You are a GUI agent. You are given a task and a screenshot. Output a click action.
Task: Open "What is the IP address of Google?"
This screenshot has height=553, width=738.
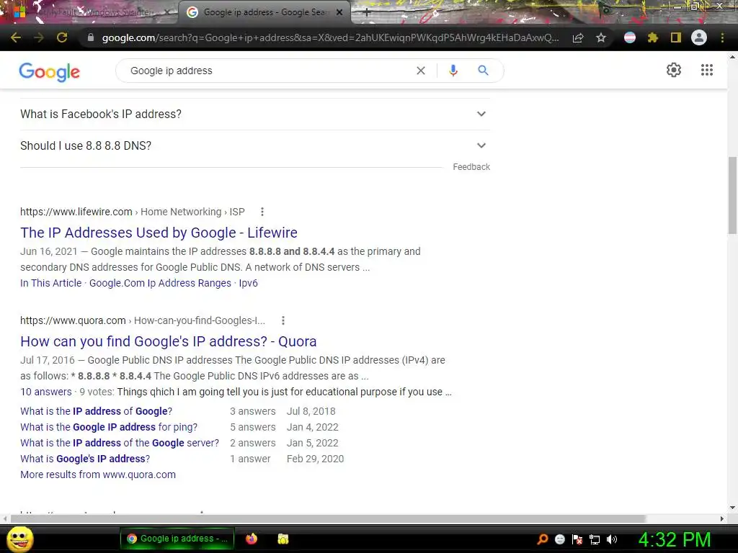(x=96, y=411)
